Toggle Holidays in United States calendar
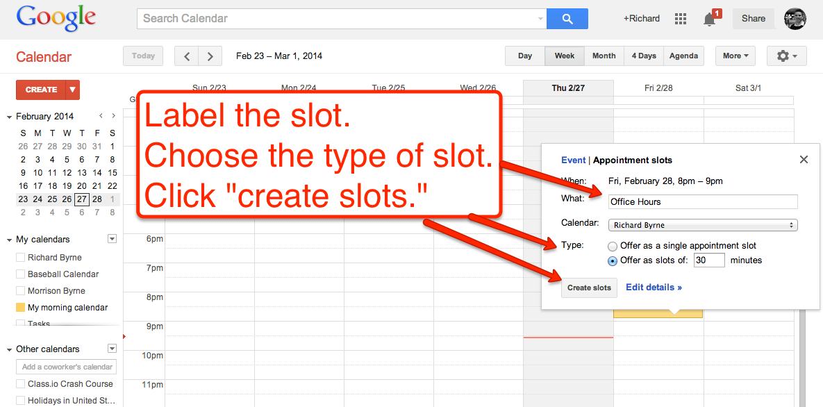The height and width of the screenshot is (407, 823). pos(20,401)
